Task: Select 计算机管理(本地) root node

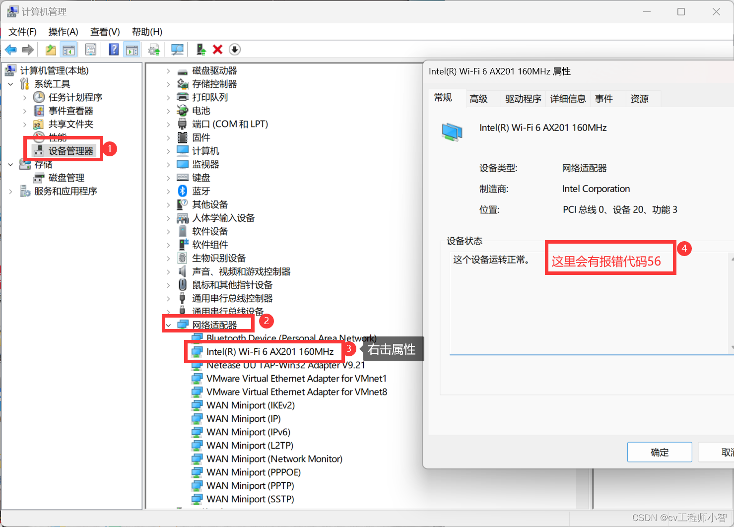Action: tap(54, 70)
